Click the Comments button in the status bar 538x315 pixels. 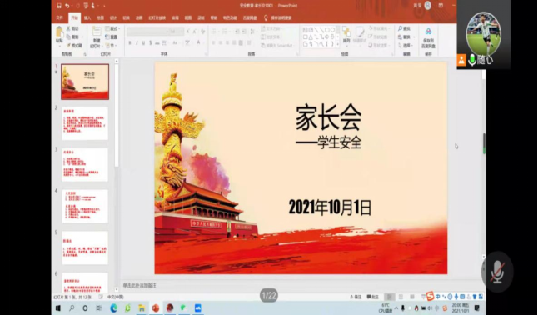tap(372, 297)
